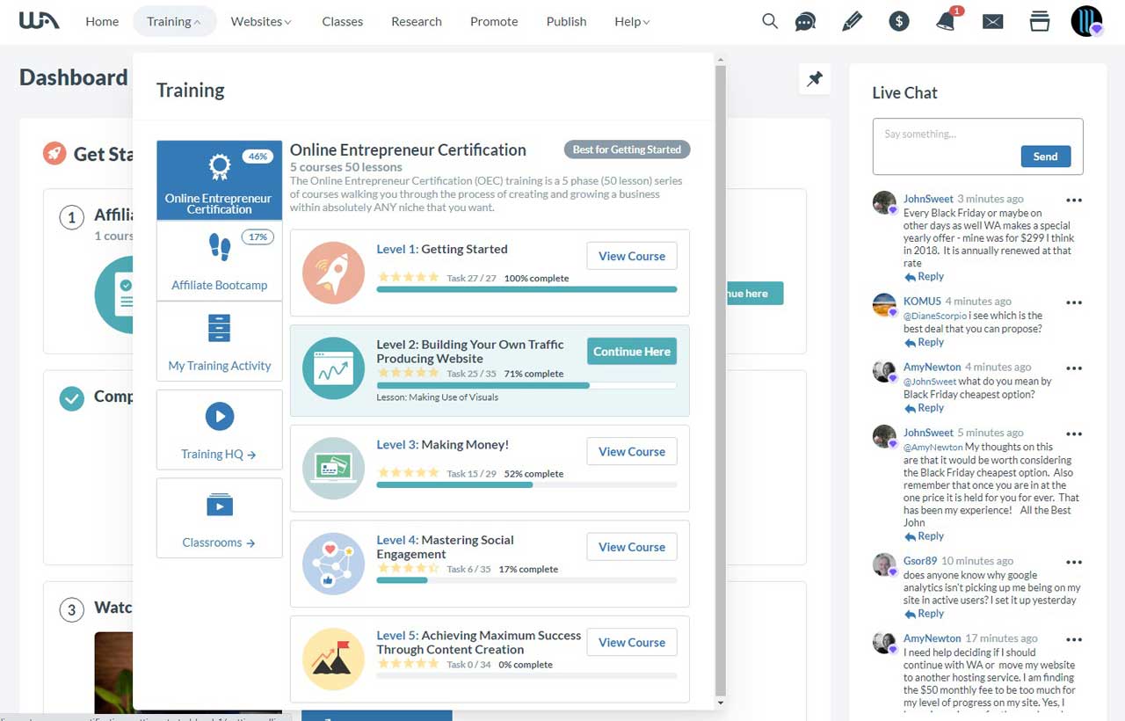
Task: Click View Course for Level 3
Action: pyautogui.click(x=632, y=451)
